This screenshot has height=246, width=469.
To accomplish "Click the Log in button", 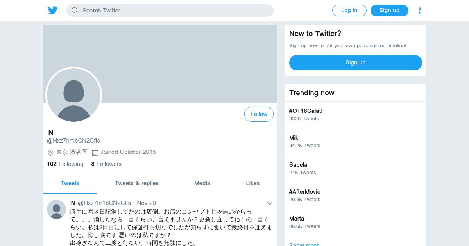I will [349, 11].
